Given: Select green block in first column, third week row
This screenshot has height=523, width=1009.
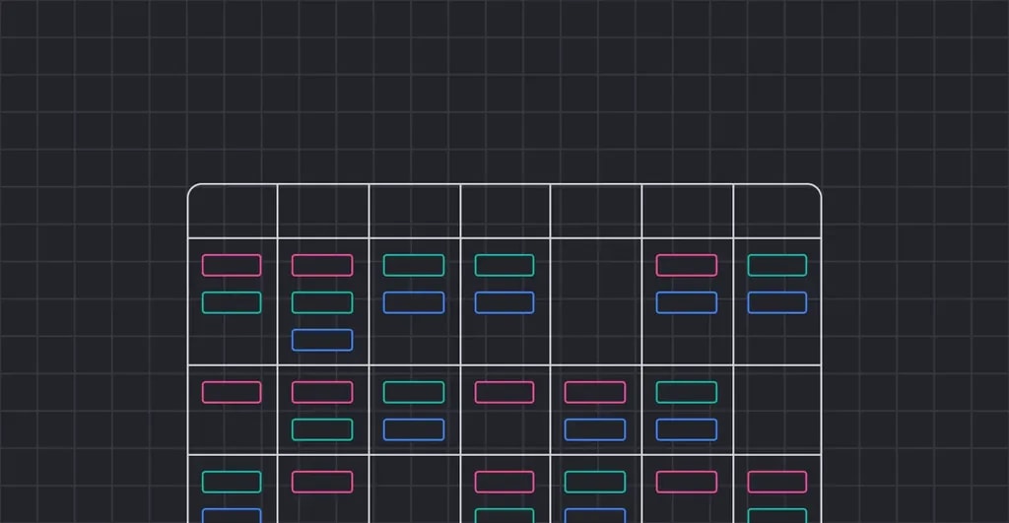Looking at the screenshot, I should click(232, 482).
